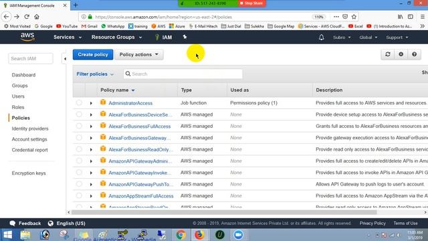The height and width of the screenshot is (241, 428).
Task: Open the table settings gear icon
Action: coord(401,54)
